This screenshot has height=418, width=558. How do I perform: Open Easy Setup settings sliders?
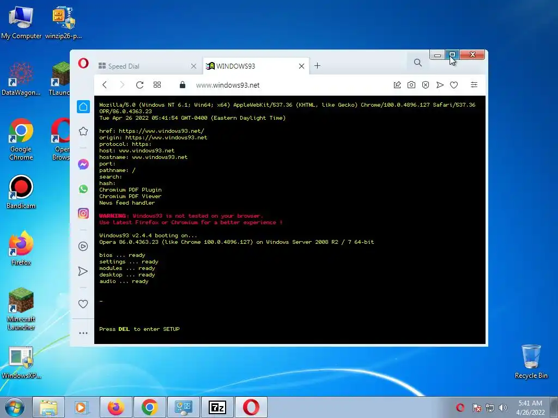pos(474,84)
